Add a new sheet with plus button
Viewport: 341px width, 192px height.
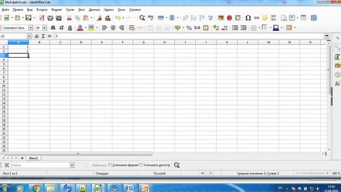coord(22,158)
